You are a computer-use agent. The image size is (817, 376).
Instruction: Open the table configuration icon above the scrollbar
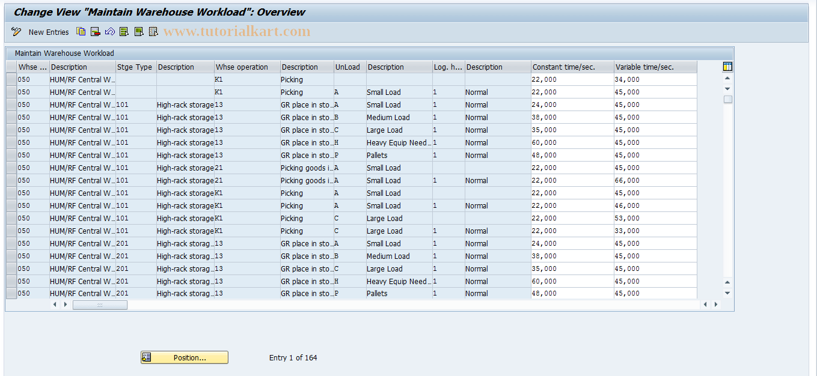click(727, 66)
